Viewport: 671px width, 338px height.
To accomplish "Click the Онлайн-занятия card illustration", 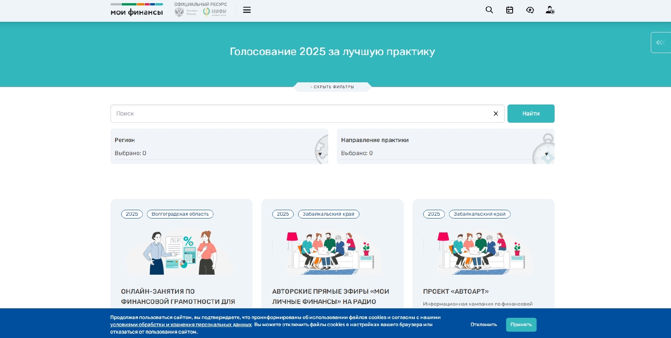I will click(x=180, y=253).
